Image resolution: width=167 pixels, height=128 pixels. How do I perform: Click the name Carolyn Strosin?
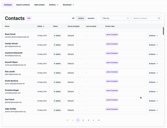11,44
